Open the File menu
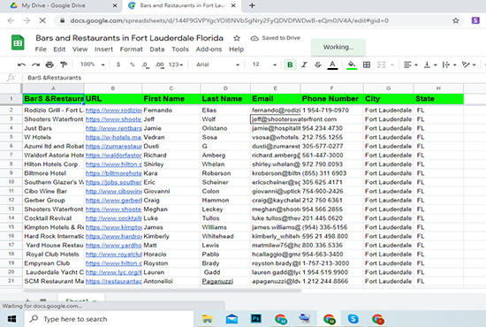This screenshot has height=327, width=486. (x=41, y=49)
